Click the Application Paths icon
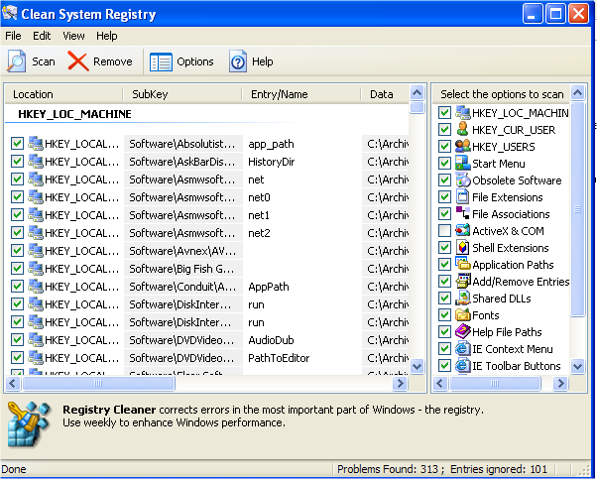This screenshot has height=479, width=597. tap(462, 264)
